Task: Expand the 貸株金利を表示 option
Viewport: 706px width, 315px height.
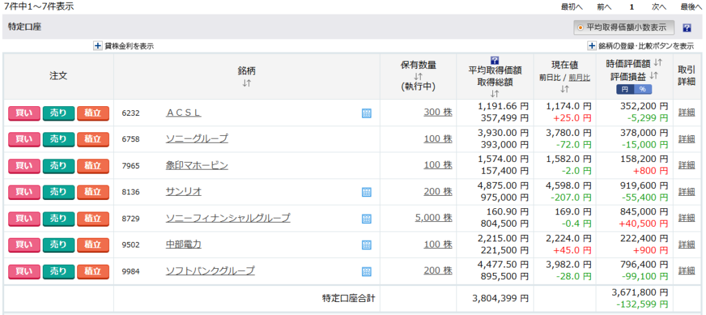Action: (x=98, y=46)
